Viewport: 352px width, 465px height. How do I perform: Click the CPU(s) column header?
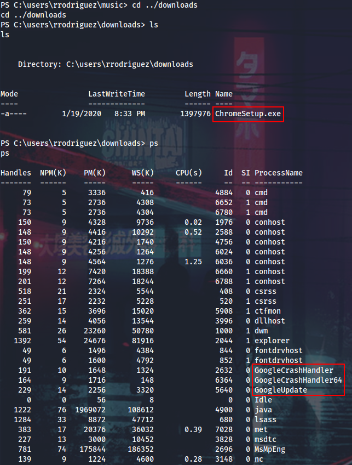[188, 173]
